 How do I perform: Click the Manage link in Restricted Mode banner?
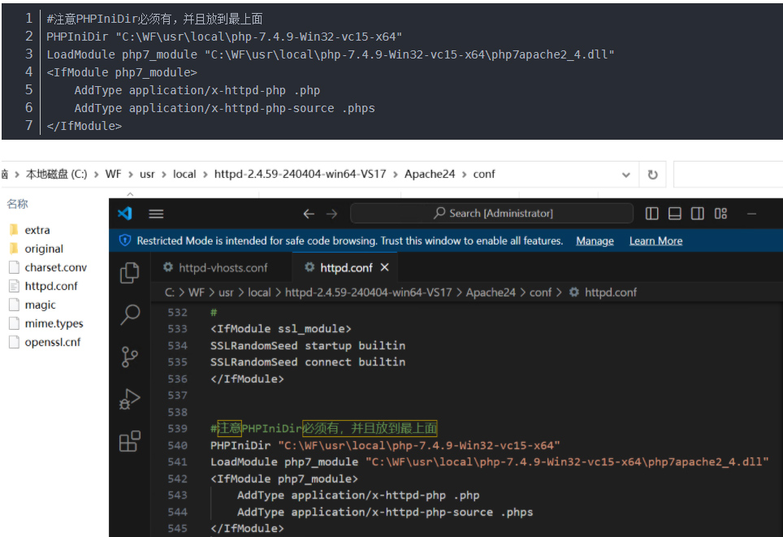595,241
